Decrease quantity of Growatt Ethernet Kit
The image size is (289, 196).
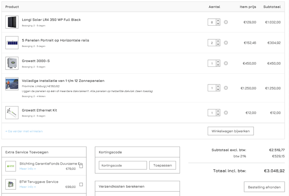[218, 114]
